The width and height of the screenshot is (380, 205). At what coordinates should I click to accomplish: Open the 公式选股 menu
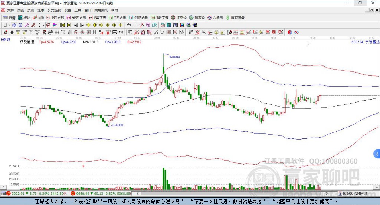[x=54, y=10]
